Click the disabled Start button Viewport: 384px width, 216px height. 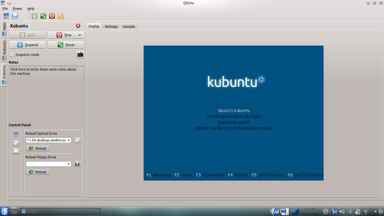[x=27, y=35]
